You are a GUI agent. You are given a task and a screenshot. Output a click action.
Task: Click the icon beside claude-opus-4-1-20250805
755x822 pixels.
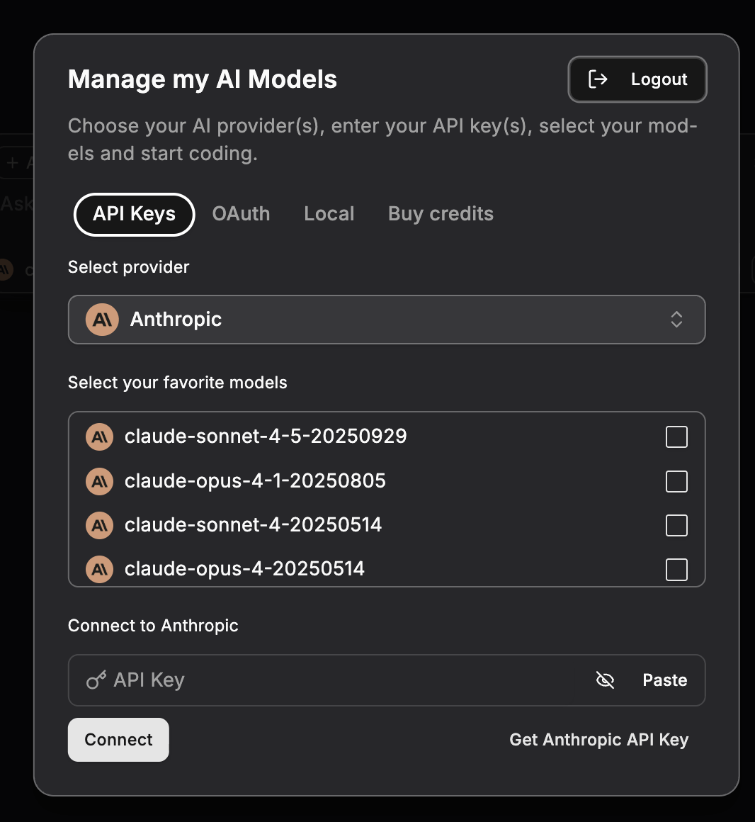point(99,481)
